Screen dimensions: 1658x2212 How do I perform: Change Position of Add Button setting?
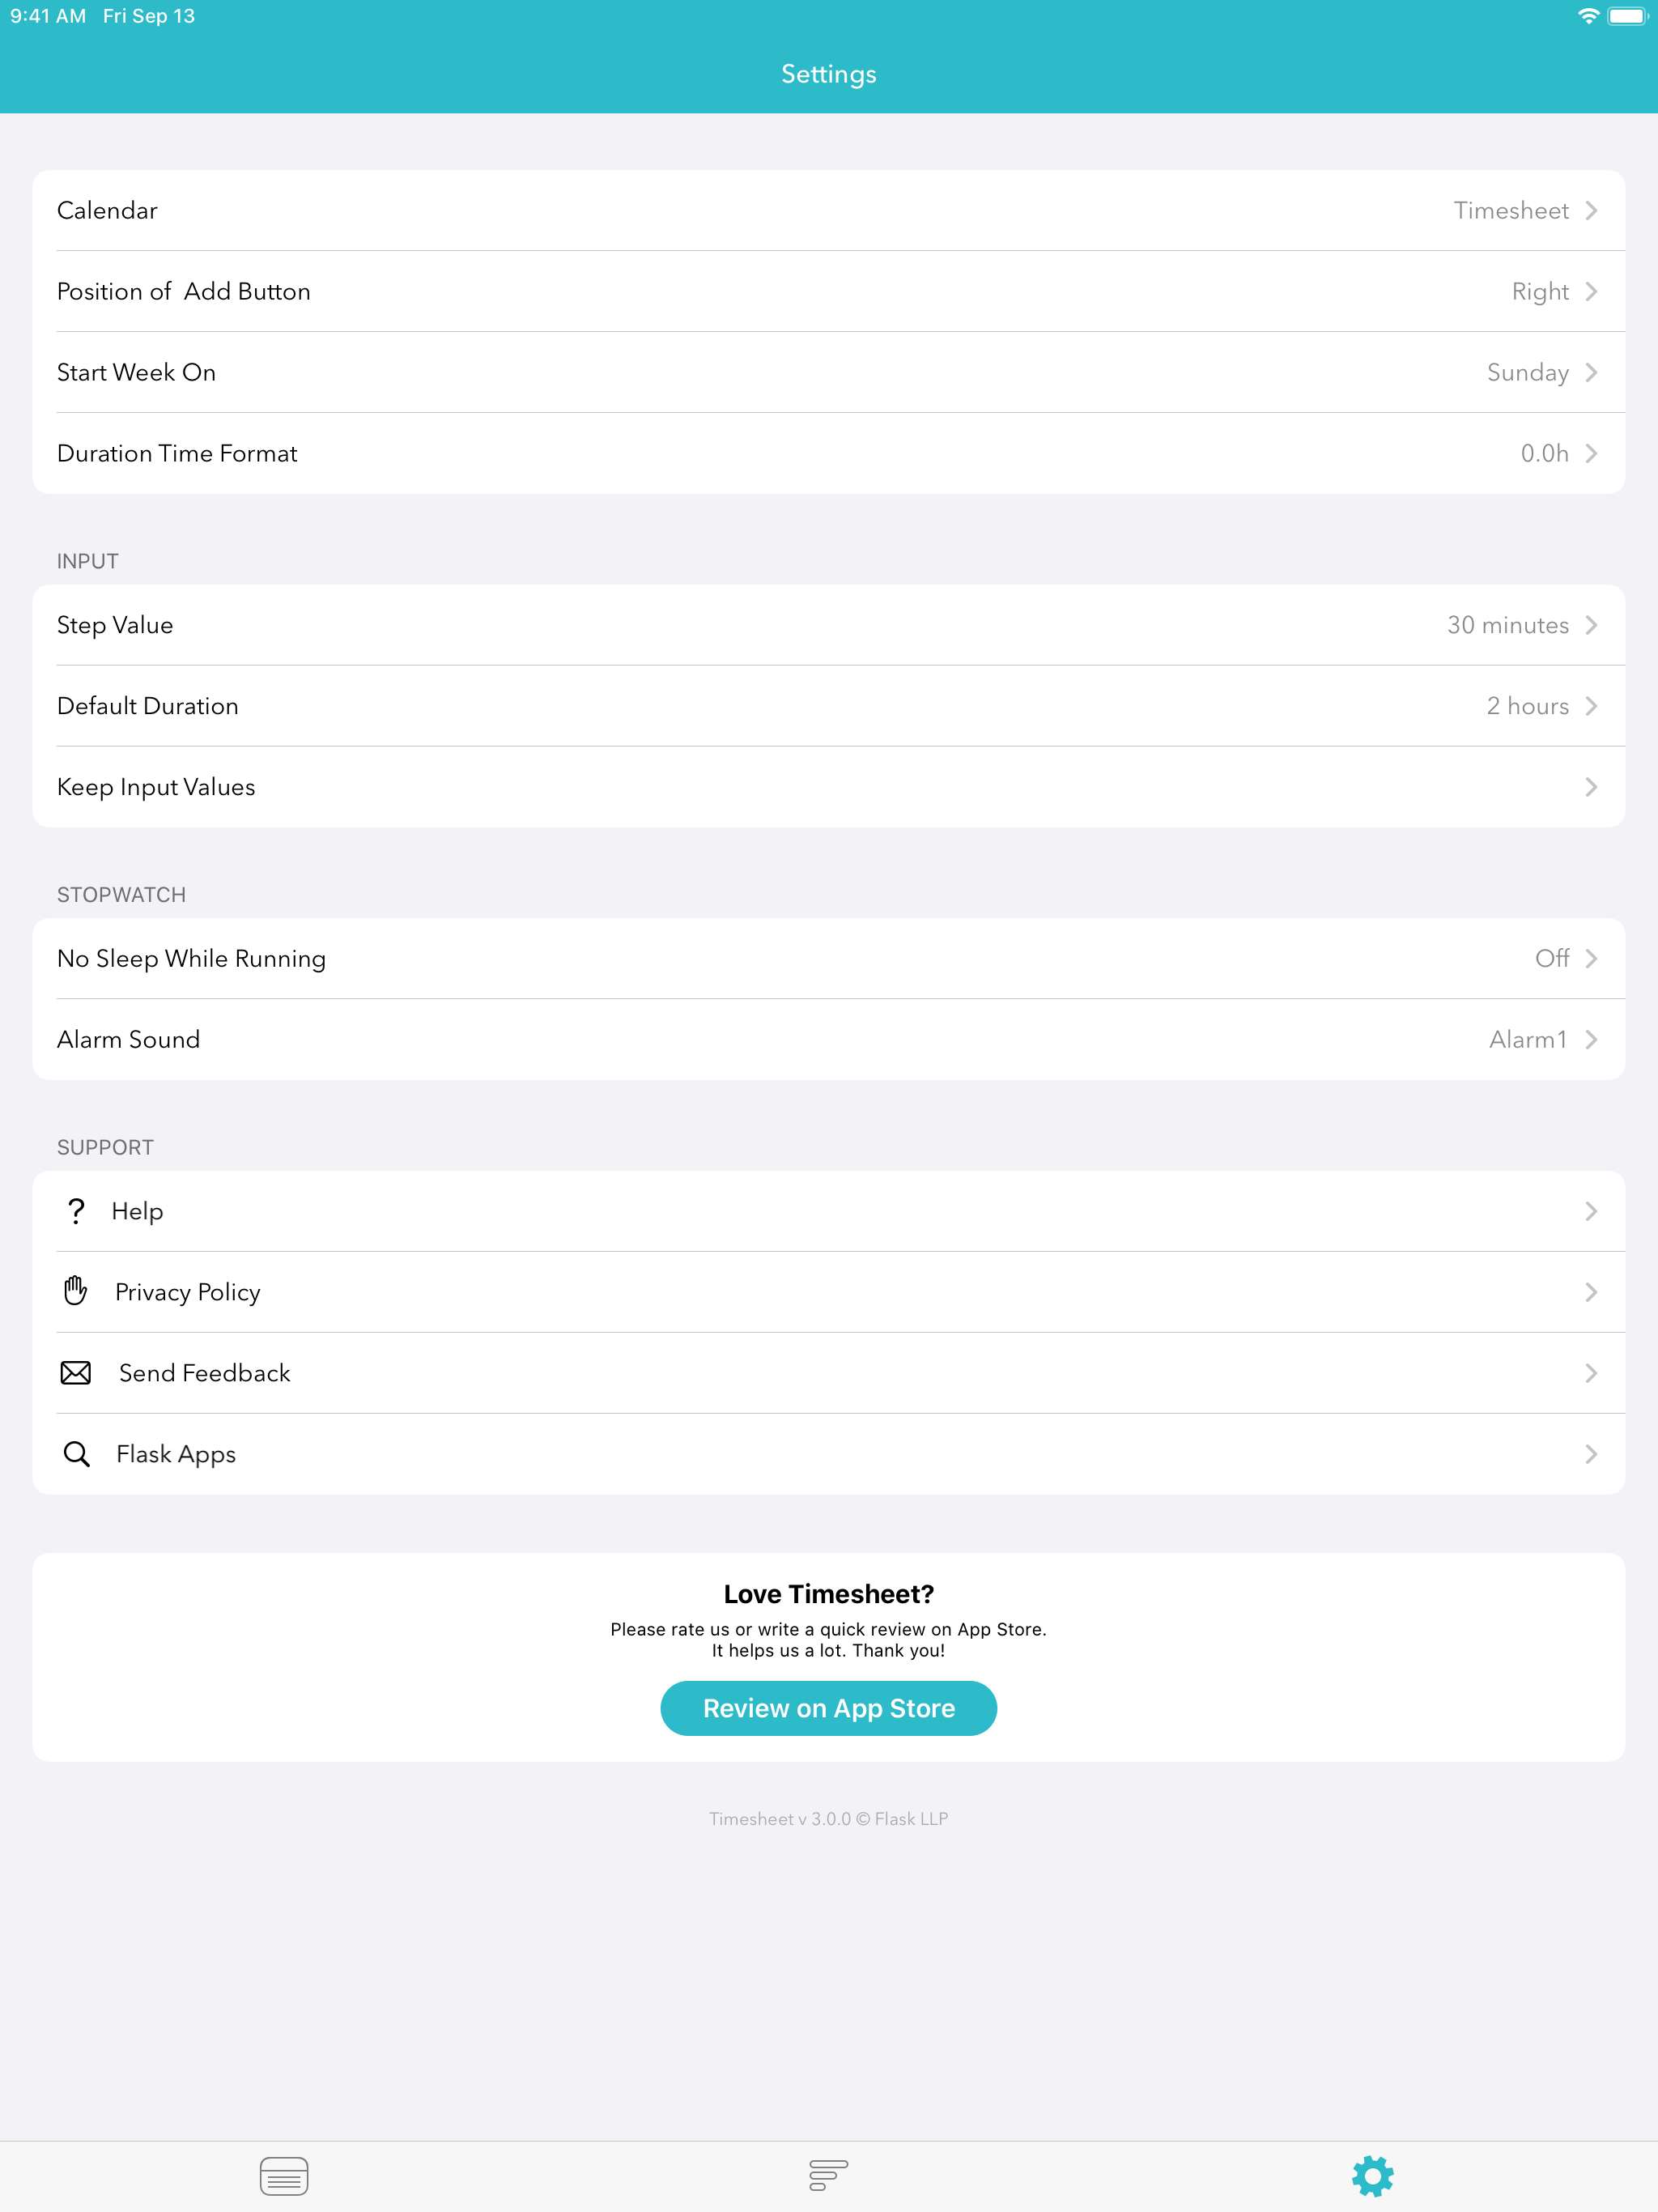click(x=828, y=291)
